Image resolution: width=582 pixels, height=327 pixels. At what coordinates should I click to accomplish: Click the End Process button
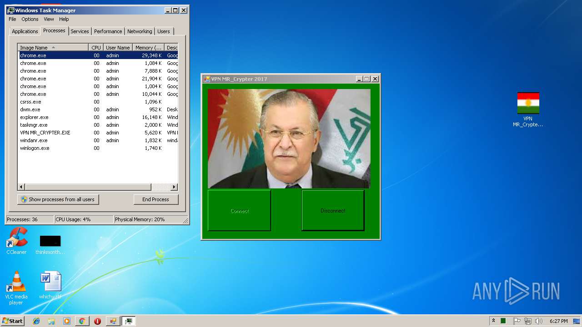pyautogui.click(x=156, y=199)
